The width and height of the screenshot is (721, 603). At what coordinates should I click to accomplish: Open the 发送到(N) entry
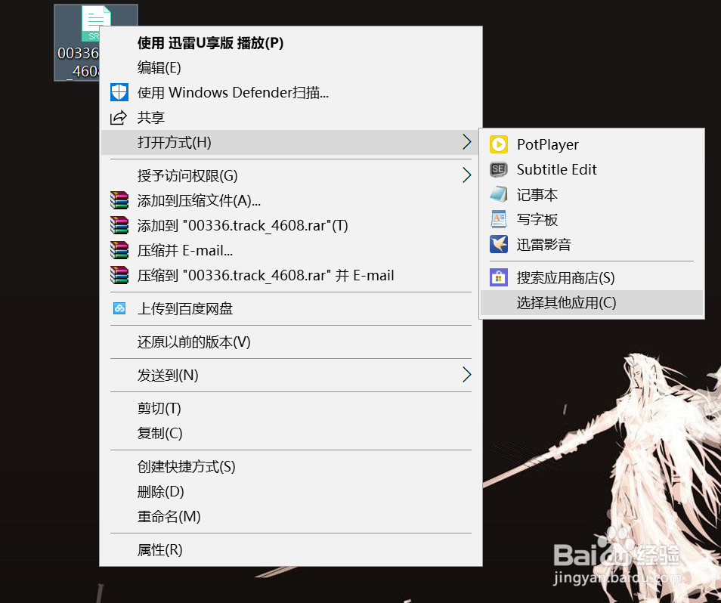[291, 375]
